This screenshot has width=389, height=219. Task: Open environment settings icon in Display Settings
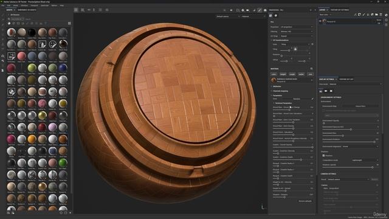pyautogui.click(x=320, y=91)
